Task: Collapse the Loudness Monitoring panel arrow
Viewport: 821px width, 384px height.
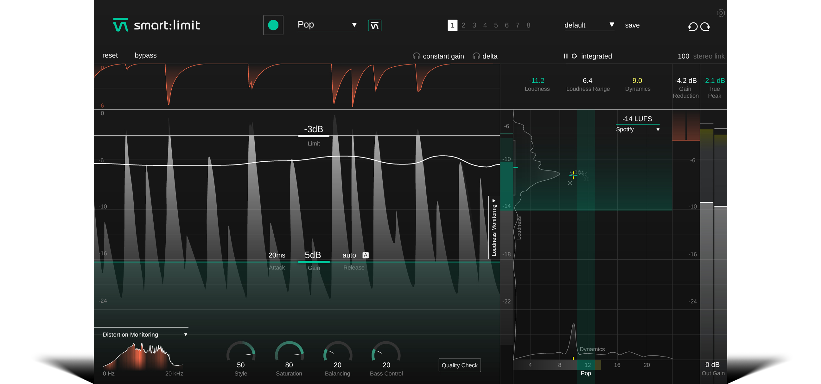Action: click(x=494, y=201)
